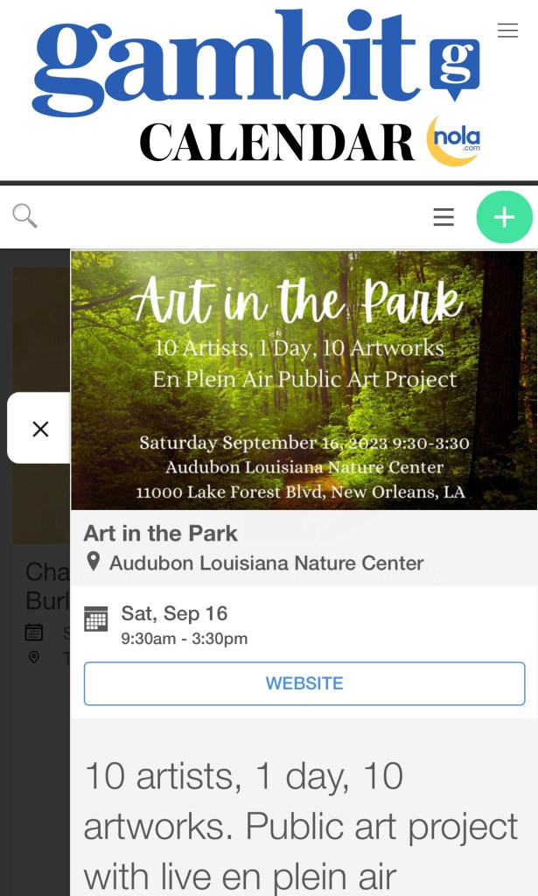538x896 pixels.
Task: Click the CALENDAR heading
Action: coord(276,143)
